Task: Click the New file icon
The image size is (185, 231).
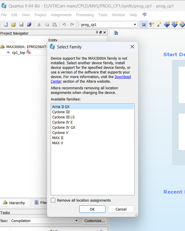Action: pyautogui.click(x=6, y=24)
